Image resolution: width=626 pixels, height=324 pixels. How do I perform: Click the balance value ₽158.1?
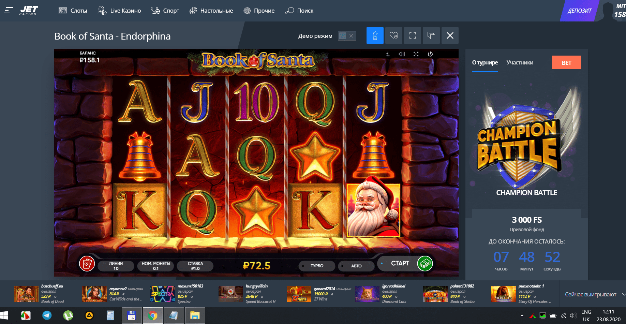[90, 60]
